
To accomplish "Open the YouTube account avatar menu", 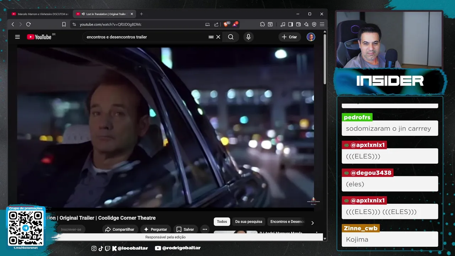I will [311, 37].
